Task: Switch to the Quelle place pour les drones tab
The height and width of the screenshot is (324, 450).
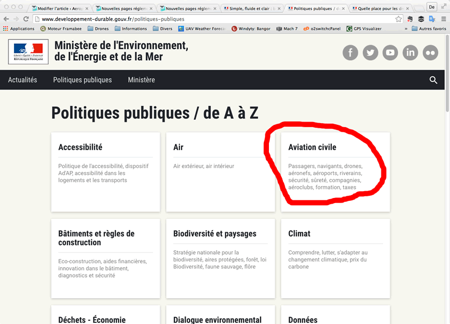Action: 381,8
